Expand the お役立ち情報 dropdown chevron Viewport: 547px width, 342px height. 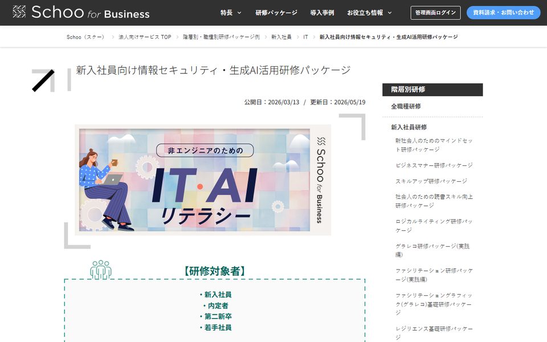(x=390, y=13)
